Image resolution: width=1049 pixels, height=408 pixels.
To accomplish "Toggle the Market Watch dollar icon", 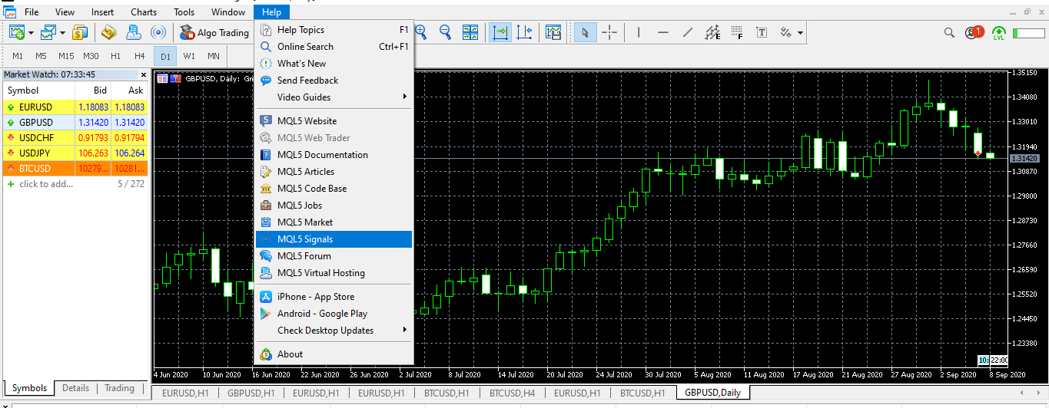I will [x=80, y=32].
